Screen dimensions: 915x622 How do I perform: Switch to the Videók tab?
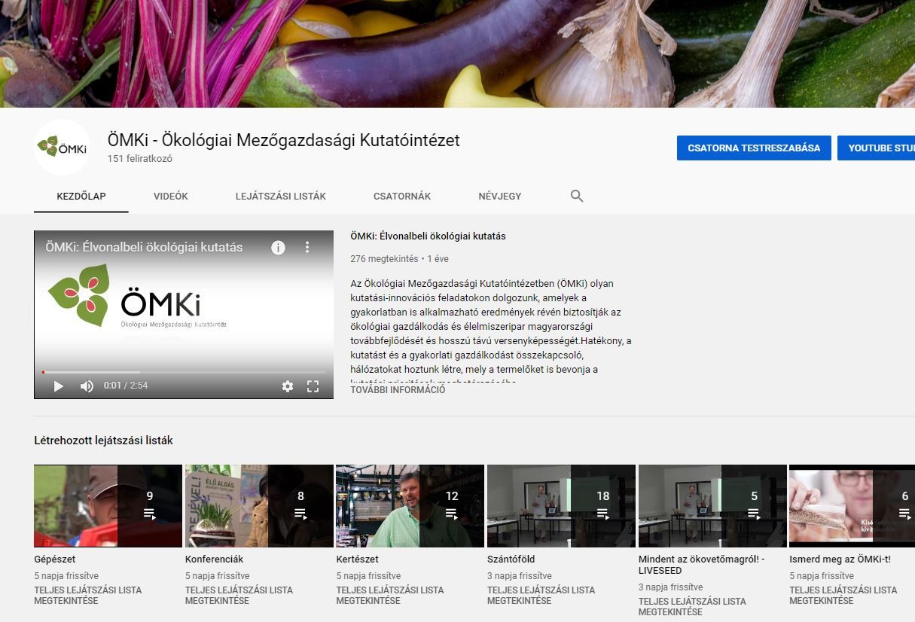coord(171,197)
